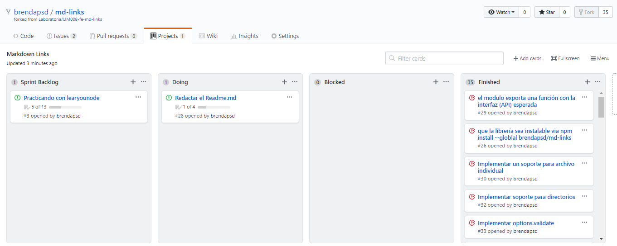Click plus icon in Finished column header

[x=587, y=82]
